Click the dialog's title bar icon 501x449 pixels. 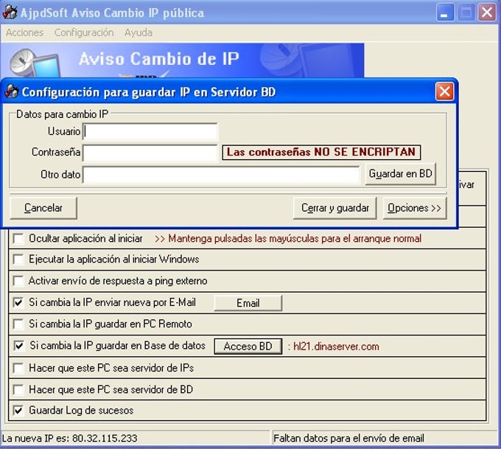[12, 91]
